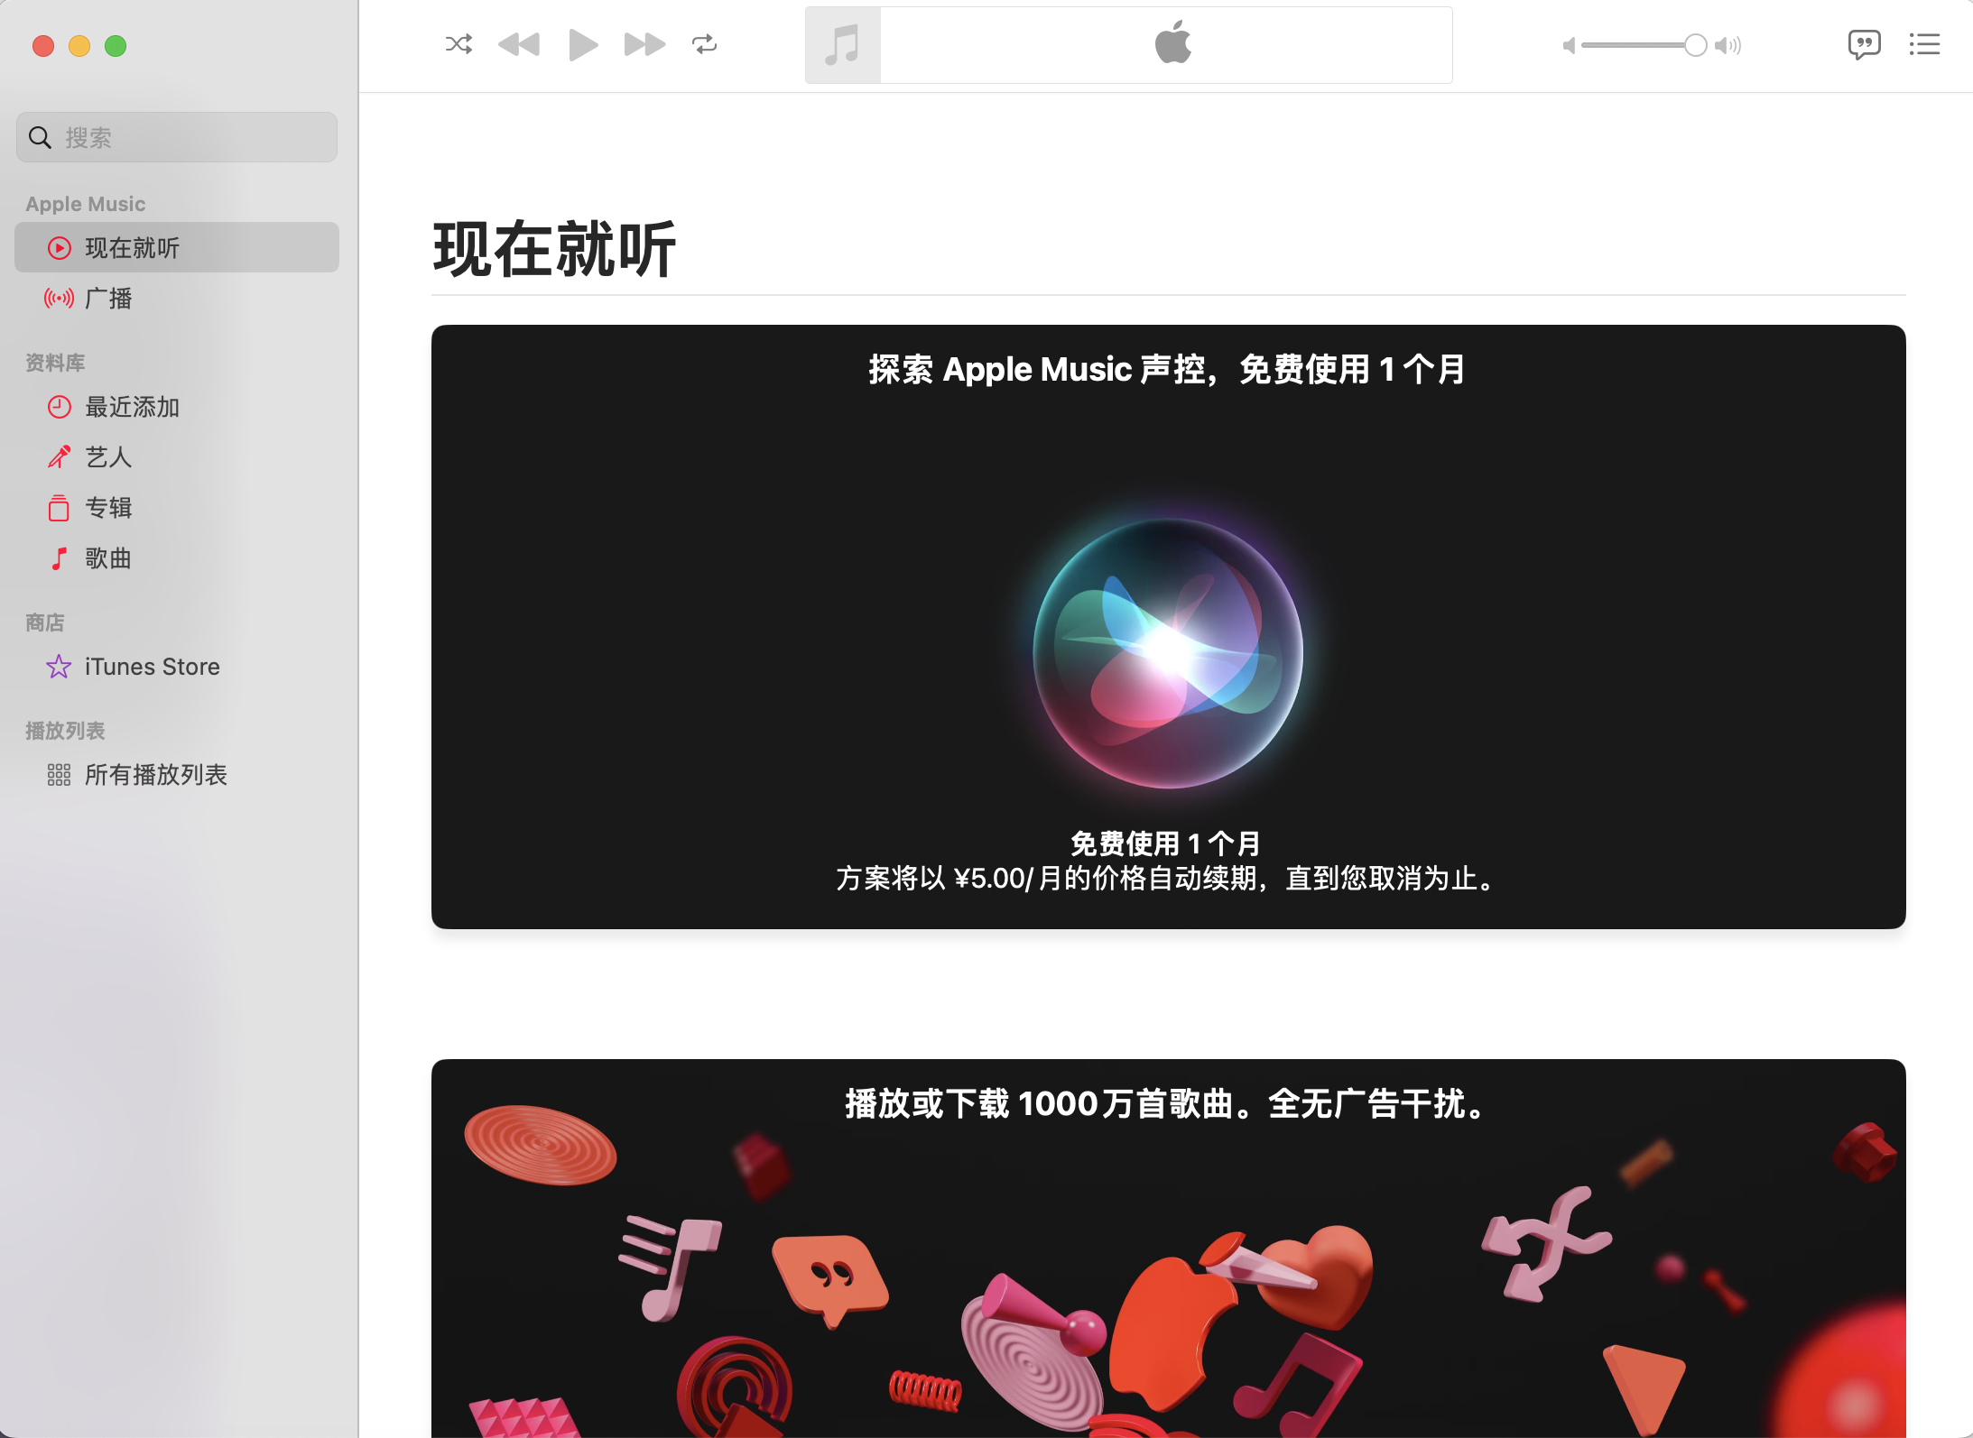Click the volume slider knob

click(x=1695, y=45)
